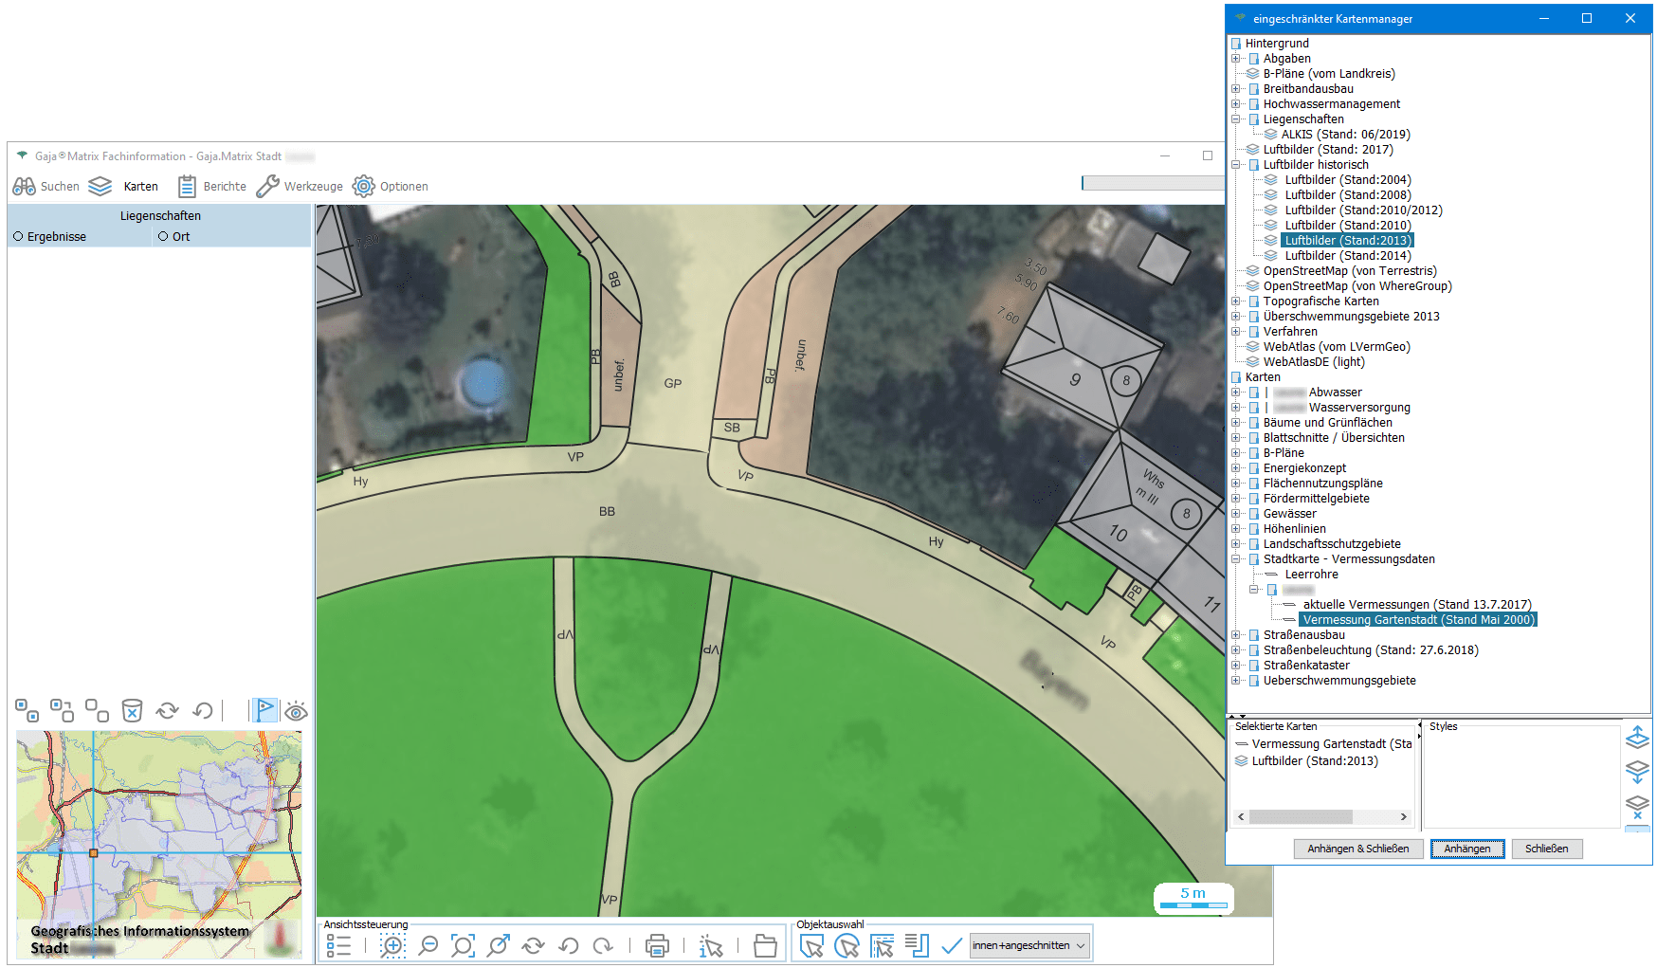This screenshot has width=1657, height=968.
Task: Expand the Topografische Karten tree node
Action: (1236, 301)
